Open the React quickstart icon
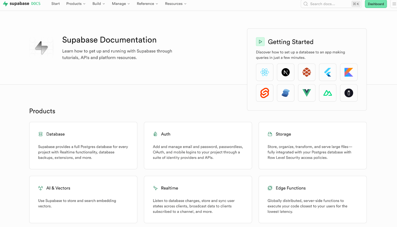397x227 pixels. pyautogui.click(x=265, y=72)
